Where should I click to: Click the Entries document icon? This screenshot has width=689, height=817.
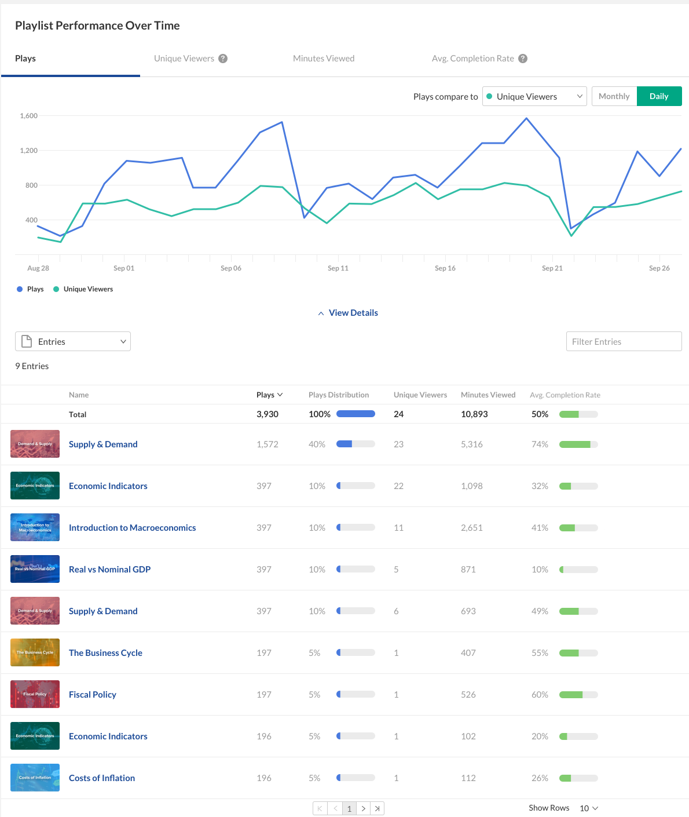click(x=27, y=341)
